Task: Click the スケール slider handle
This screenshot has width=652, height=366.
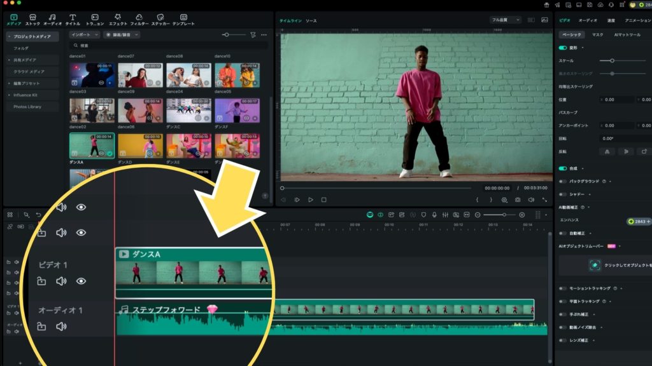Action: pos(612,60)
